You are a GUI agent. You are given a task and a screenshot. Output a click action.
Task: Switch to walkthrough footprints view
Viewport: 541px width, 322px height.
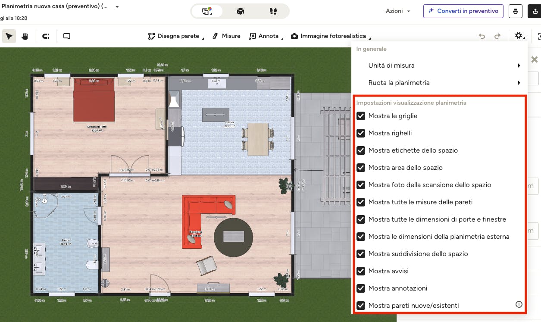coord(273,11)
